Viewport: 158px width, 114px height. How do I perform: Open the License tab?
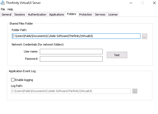coord(113,14)
